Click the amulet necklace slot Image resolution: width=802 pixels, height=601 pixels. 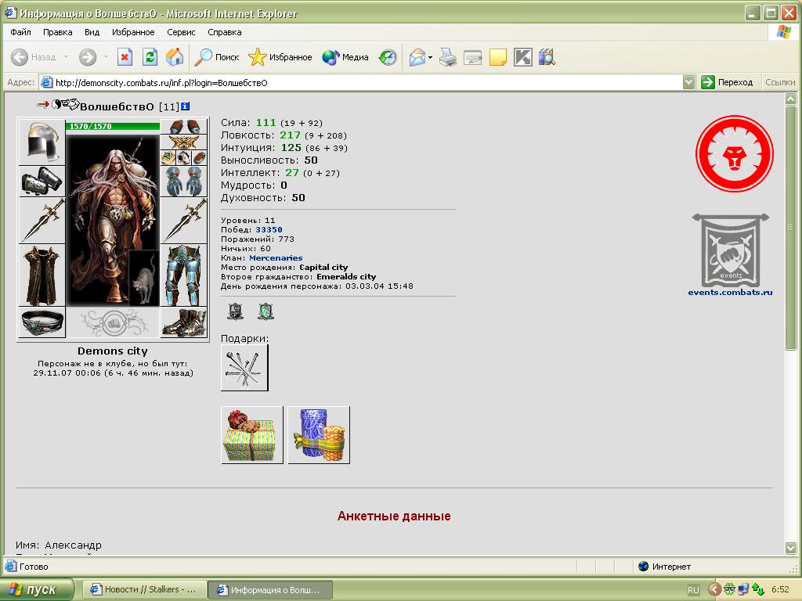184,142
